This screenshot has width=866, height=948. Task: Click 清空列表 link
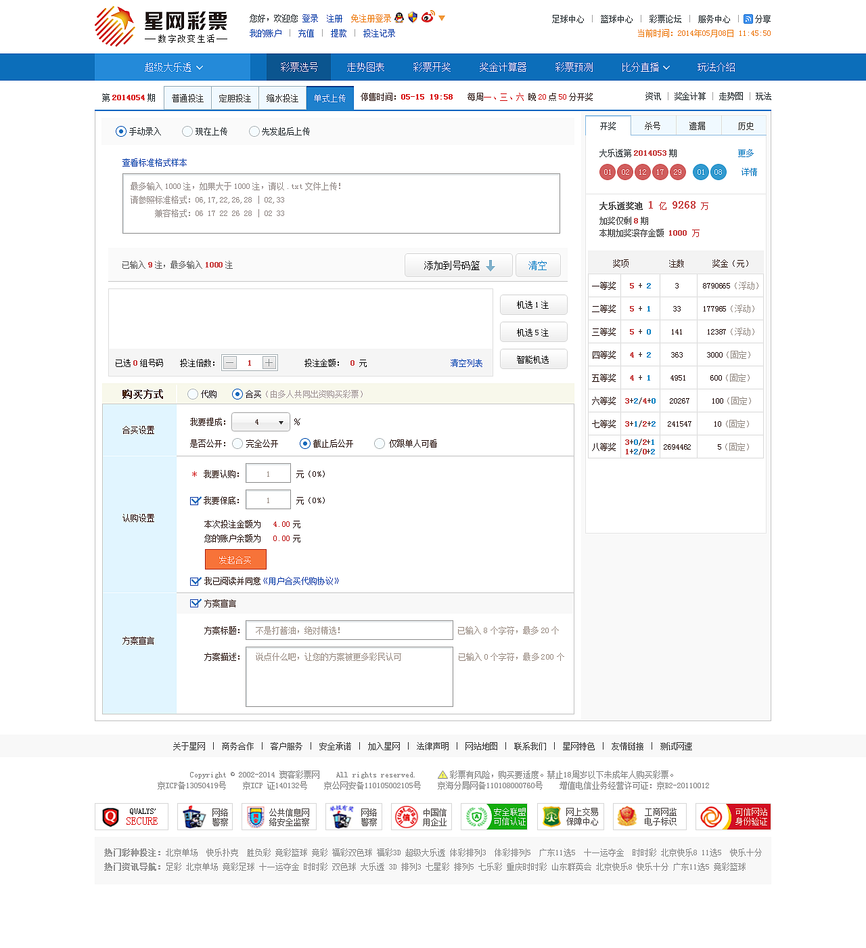467,363
